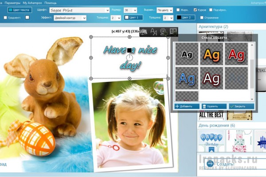
Task: Click the top-left corner handle of the text box
Action: [91, 37]
